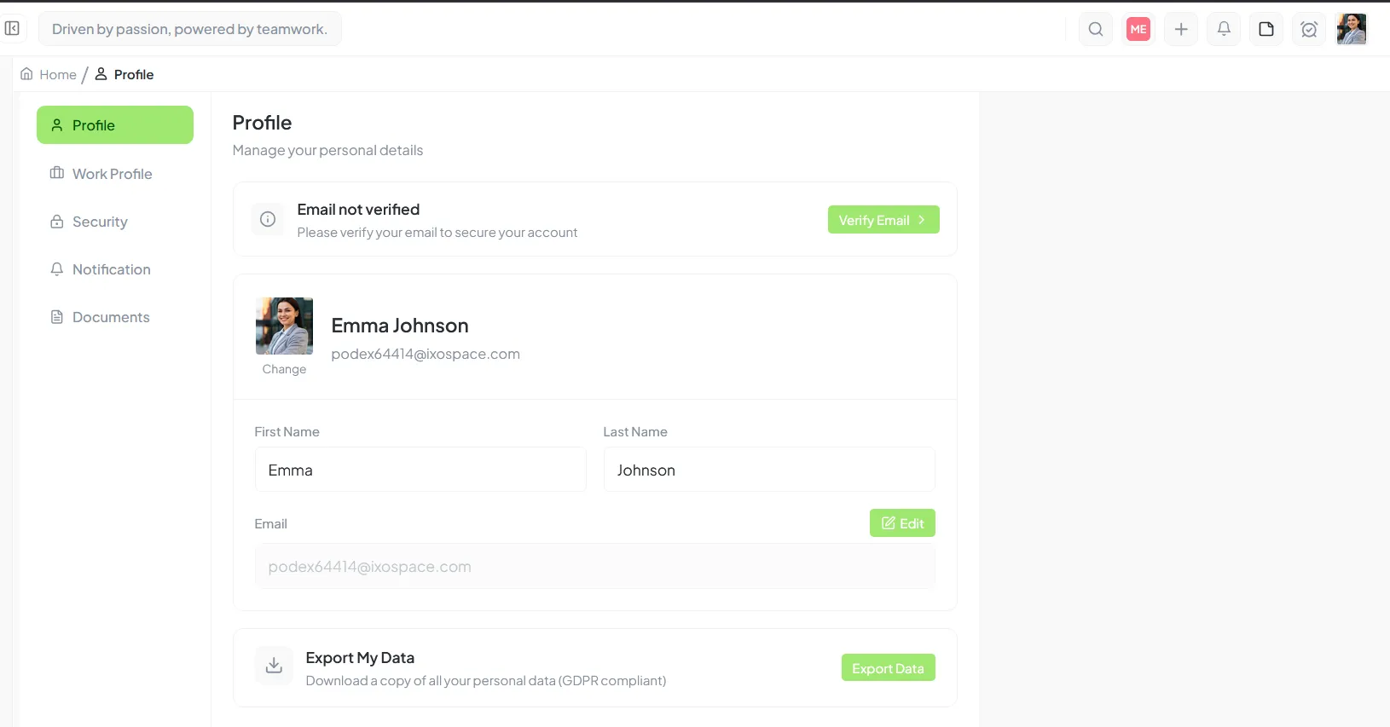Click Change below the profile photo
The height and width of the screenshot is (727, 1390).
(284, 369)
